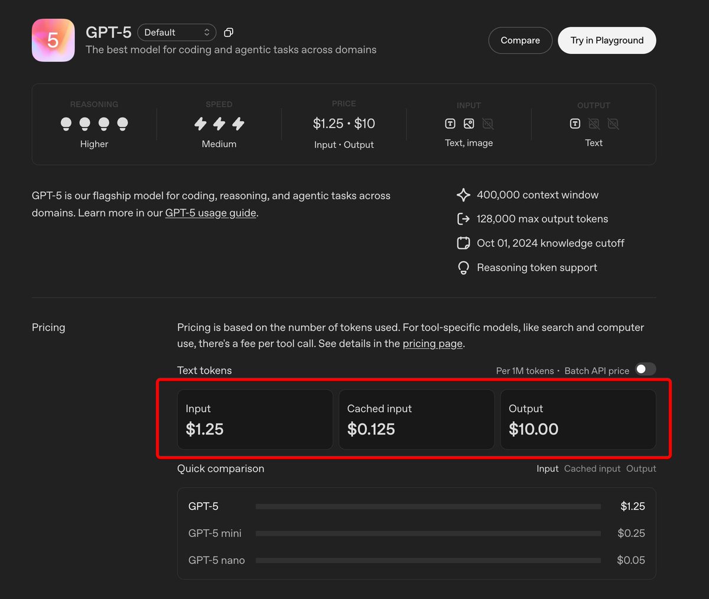Image resolution: width=709 pixels, height=599 pixels.
Task: Click the context window sparkle icon
Action: coord(464,195)
